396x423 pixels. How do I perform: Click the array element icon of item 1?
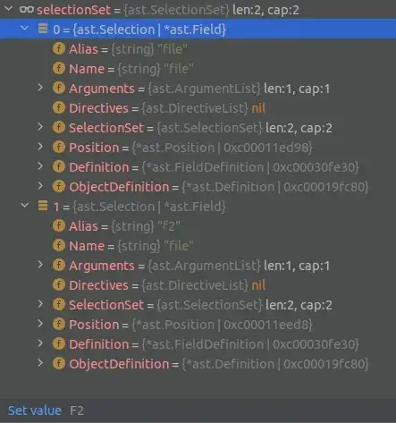coord(43,206)
